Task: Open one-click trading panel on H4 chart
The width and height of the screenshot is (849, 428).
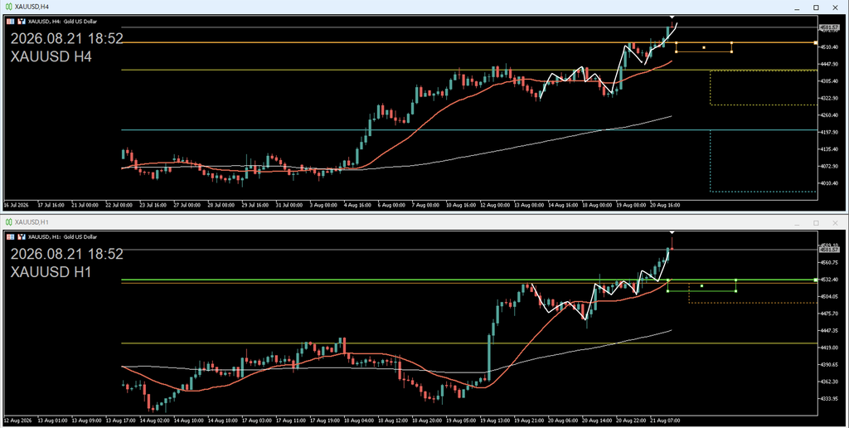Action: point(10,22)
